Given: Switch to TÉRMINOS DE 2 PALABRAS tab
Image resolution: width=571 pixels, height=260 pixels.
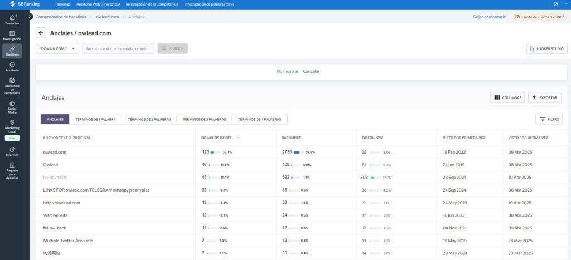Looking at the screenshot, I should (149, 119).
